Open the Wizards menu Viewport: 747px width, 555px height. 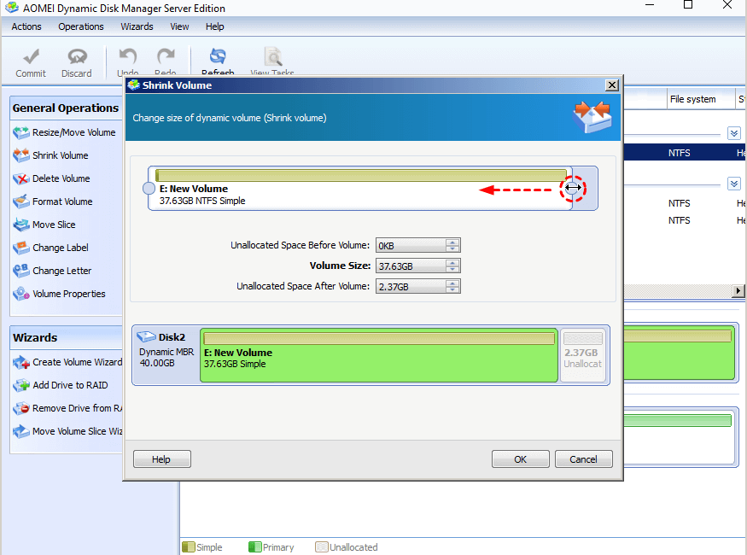tap(137, 26)
